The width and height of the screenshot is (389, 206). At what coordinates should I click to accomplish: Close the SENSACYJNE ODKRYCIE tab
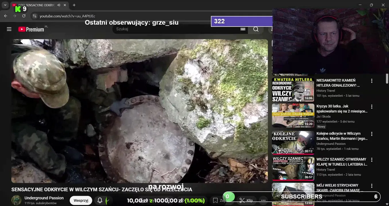[65, 5]
